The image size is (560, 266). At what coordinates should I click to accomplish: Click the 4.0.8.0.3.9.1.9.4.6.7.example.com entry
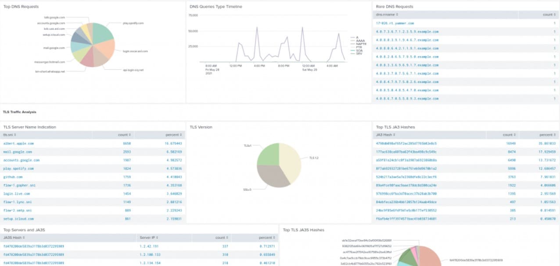point(407,40)
